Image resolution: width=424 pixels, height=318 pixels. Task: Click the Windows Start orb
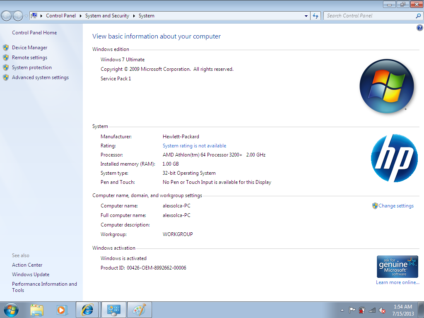[x=11, y=310]
